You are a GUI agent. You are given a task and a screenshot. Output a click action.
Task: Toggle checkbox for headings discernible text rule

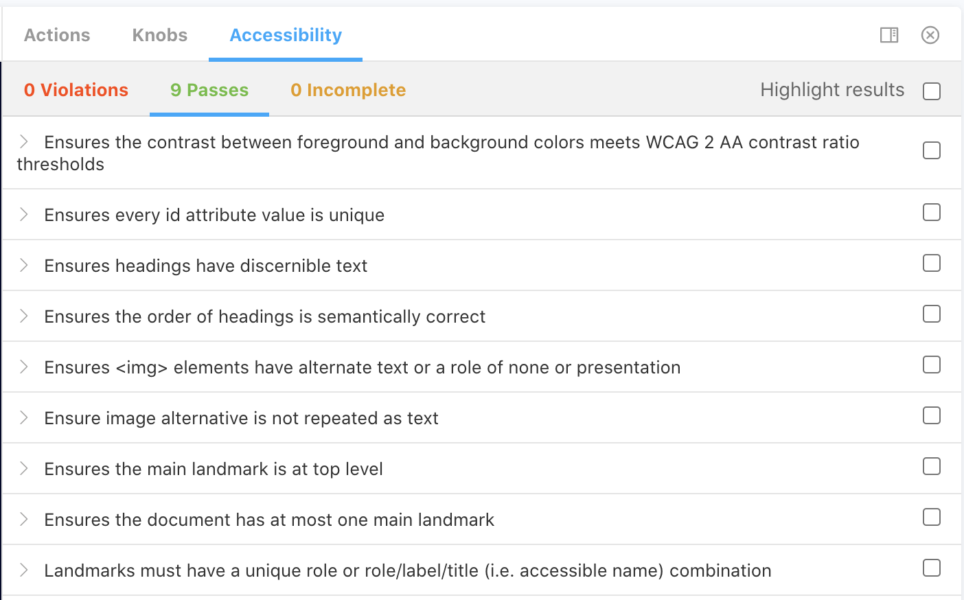pos(932,263)
